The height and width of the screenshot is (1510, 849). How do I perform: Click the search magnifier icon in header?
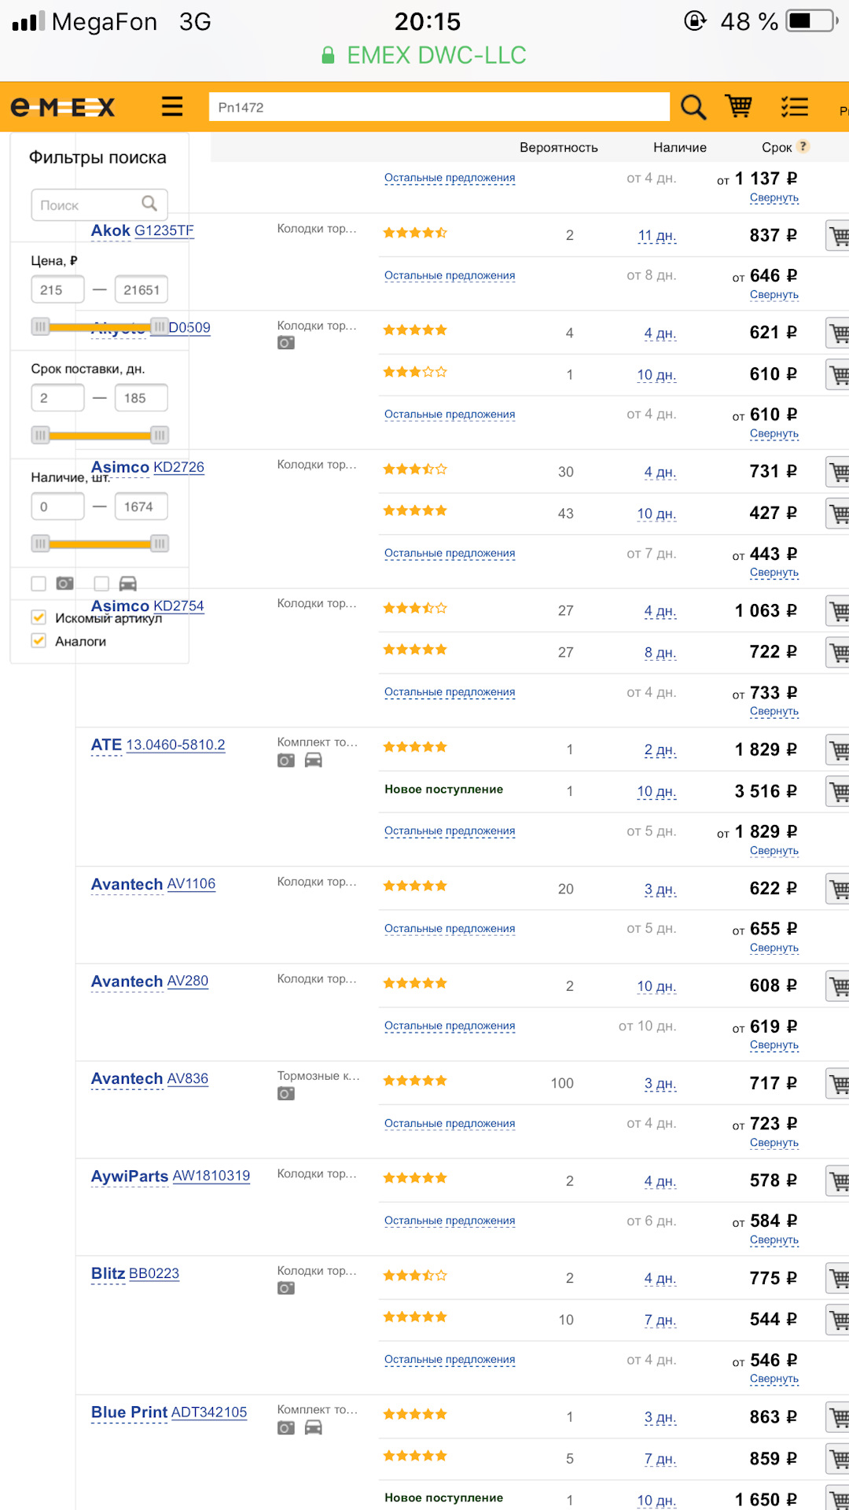coord(693,106)
